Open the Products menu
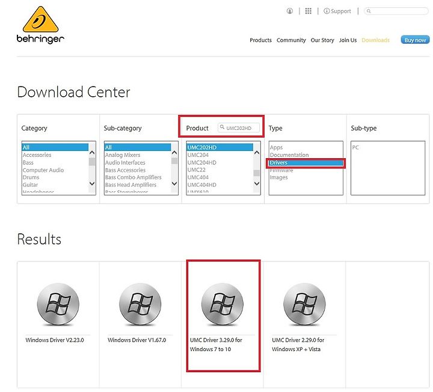 click(260, 40)
